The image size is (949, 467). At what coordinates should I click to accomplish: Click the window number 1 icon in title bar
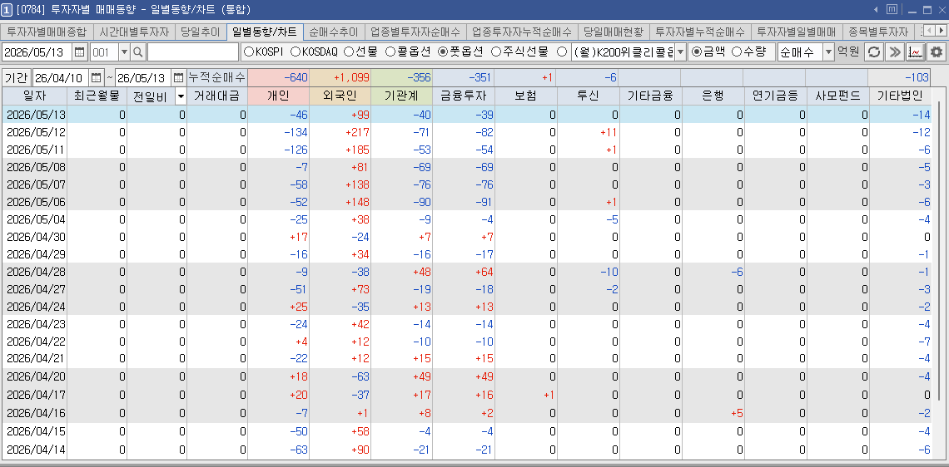[7, 10]
